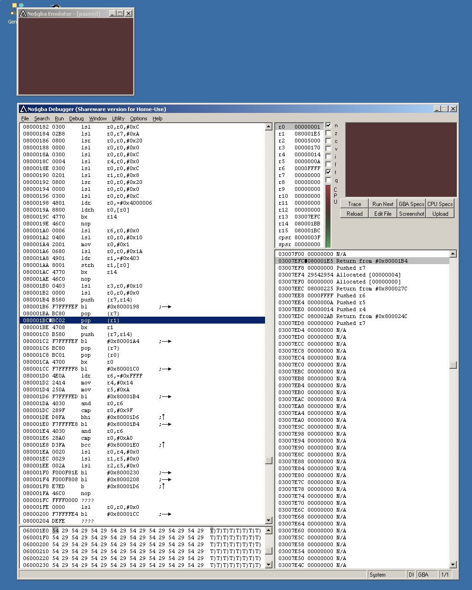
Task: Click the CPU load meter bar
Action: pyautogui.click(x=328, y=216)
